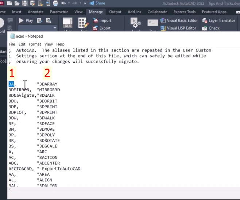Click the Insert Message speech bubble icon
240x200 pixels.
pyautogui.click(x=10, y=20)
